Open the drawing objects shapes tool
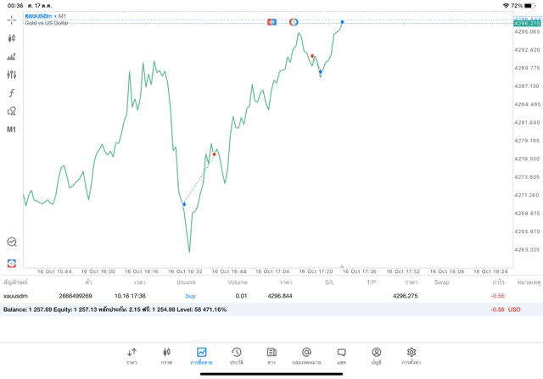 tap(11, 111)
